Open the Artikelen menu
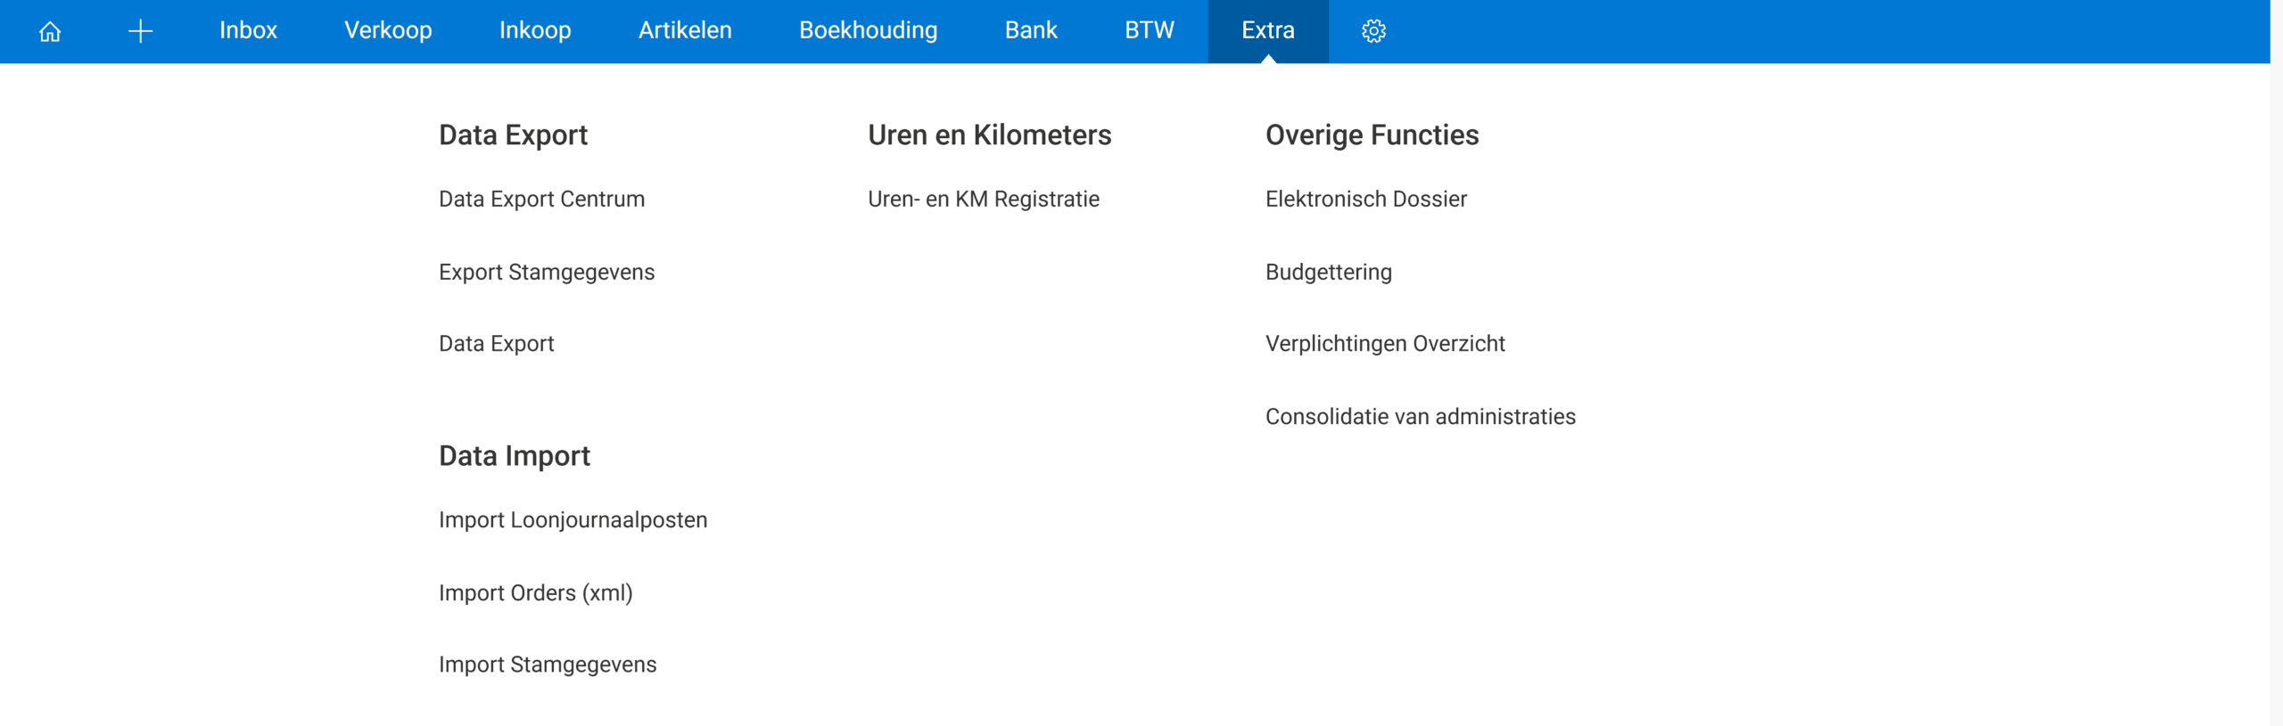2283x726 pixels. coord(685,30)
